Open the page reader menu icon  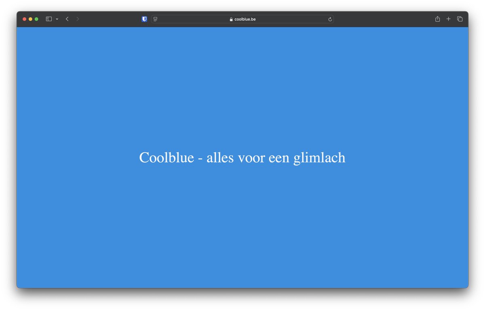pyautogui.click(x=155, y=19)
